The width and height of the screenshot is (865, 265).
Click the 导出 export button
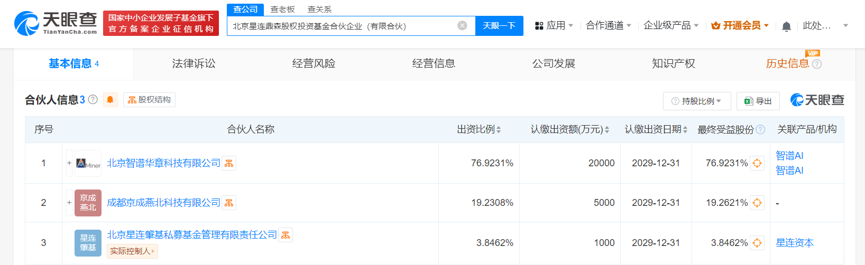pyautogui.click(x=758, y=101)
